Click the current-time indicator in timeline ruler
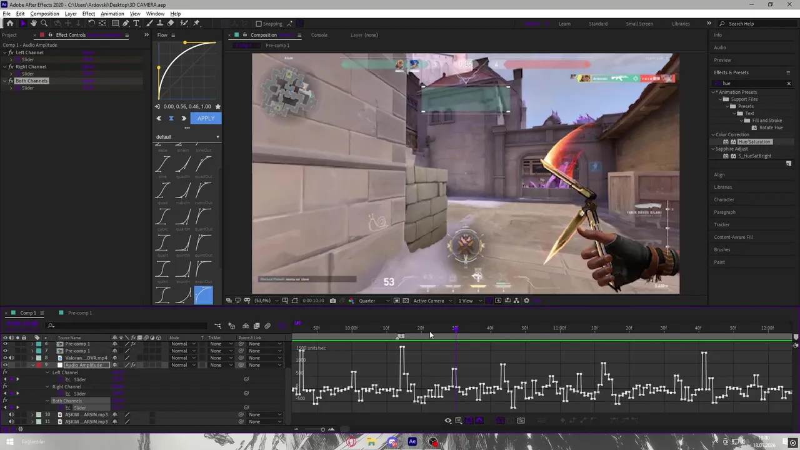The height and width of the screenshot is (450, 800). [455, 328]
